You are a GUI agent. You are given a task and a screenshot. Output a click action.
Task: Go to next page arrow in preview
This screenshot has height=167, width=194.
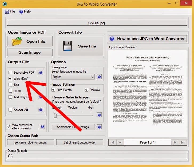tap(175, 142)
